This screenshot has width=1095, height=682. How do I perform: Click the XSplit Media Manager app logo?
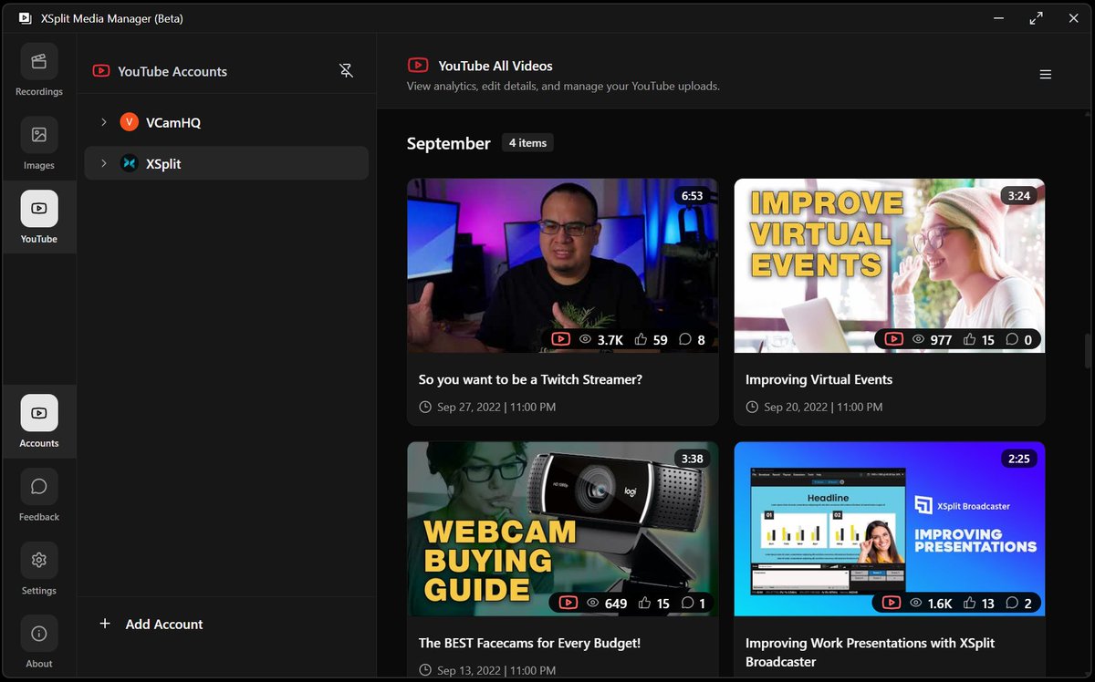click(25, 17)
